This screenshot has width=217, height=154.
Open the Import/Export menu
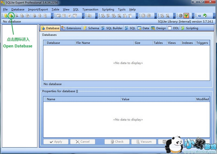[x=38, y=9]
